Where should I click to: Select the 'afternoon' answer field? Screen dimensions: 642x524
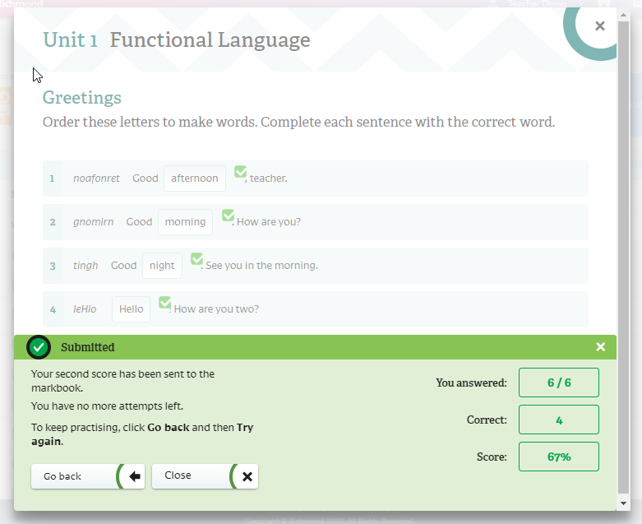tap(195, 179)
